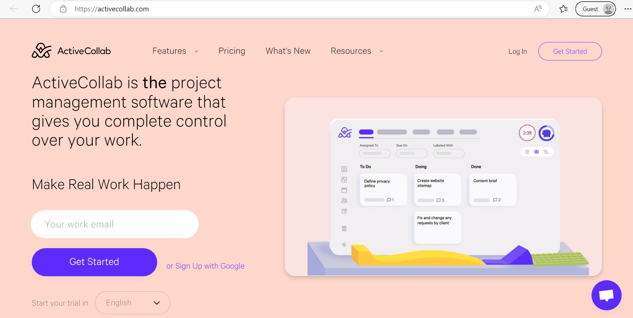Reload the page with refresh icon

(36, 9)
